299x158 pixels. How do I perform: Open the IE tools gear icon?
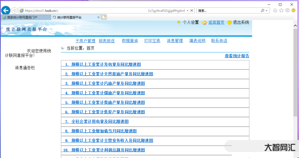pyautogui.click(x=287, y=10)
